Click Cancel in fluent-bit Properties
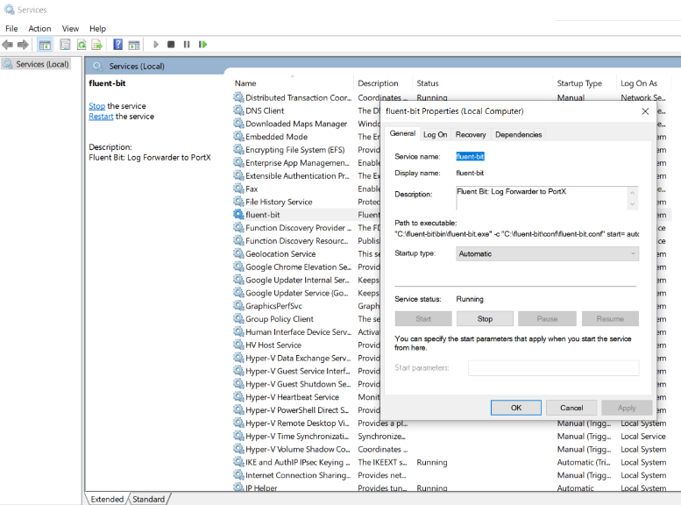This screenshot has height=505, width=681. click(571, 408)
